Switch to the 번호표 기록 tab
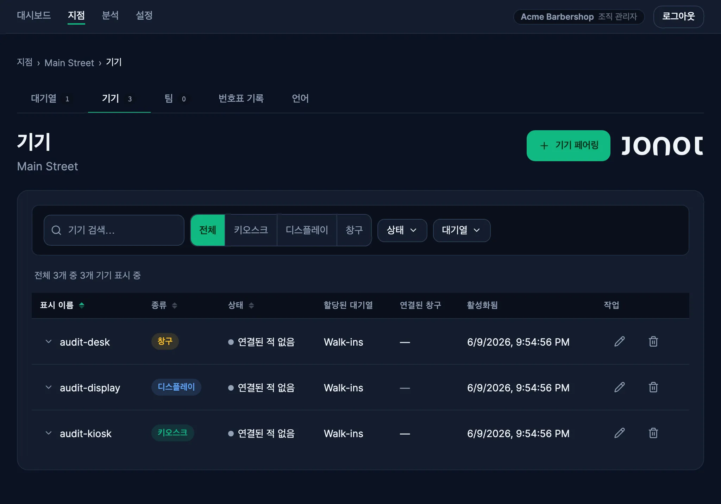This screenshot has height=504, width=721. (241, 99)
